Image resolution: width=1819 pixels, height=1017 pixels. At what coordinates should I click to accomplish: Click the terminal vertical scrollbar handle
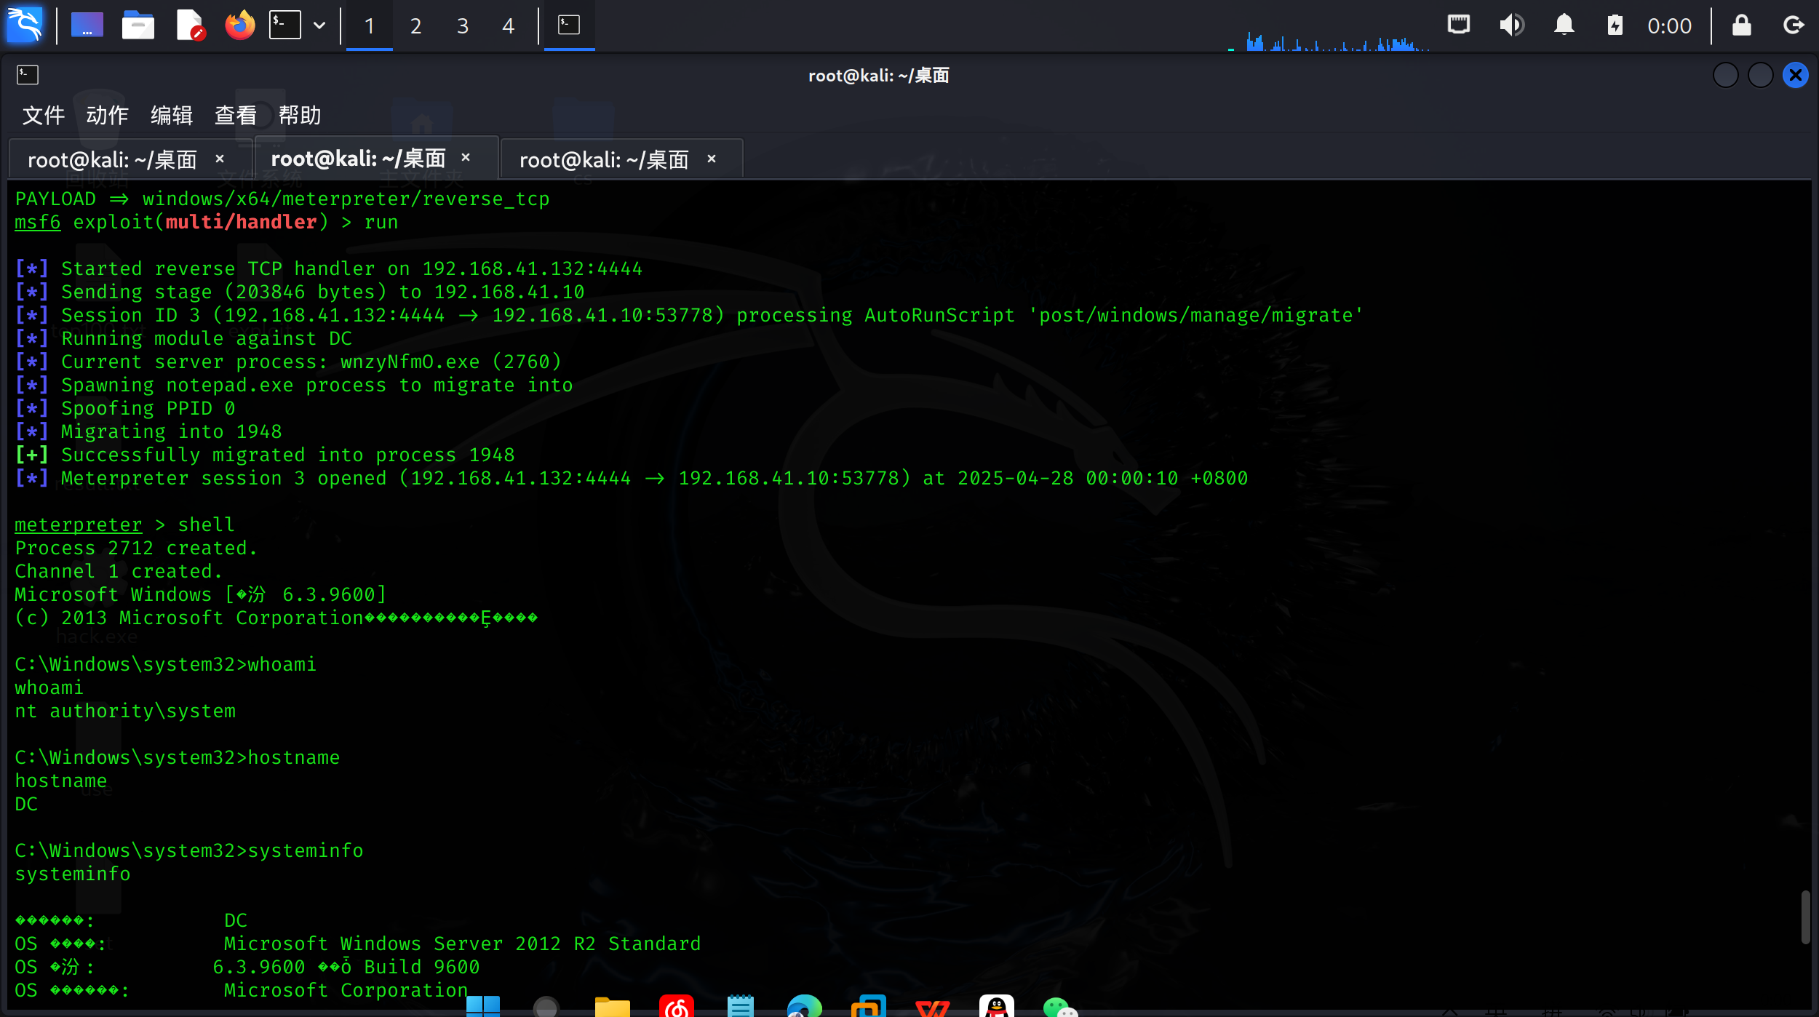coord(1805,917)
